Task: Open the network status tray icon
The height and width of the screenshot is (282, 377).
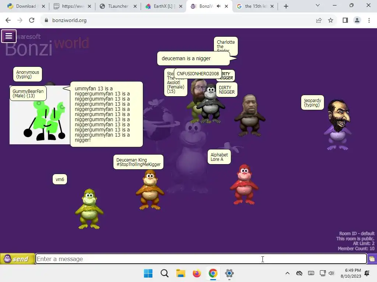Action: [x=323, y=273]
